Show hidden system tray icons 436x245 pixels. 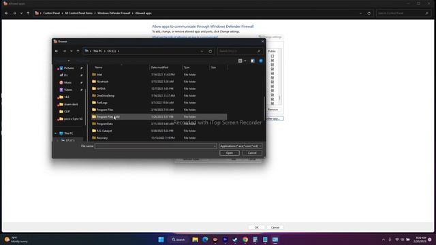(x=384, y=240)
